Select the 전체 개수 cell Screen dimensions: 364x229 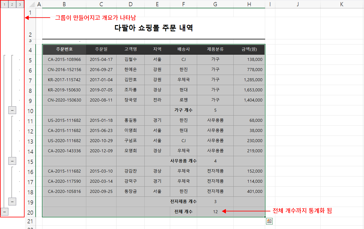[x=183, y=212]
